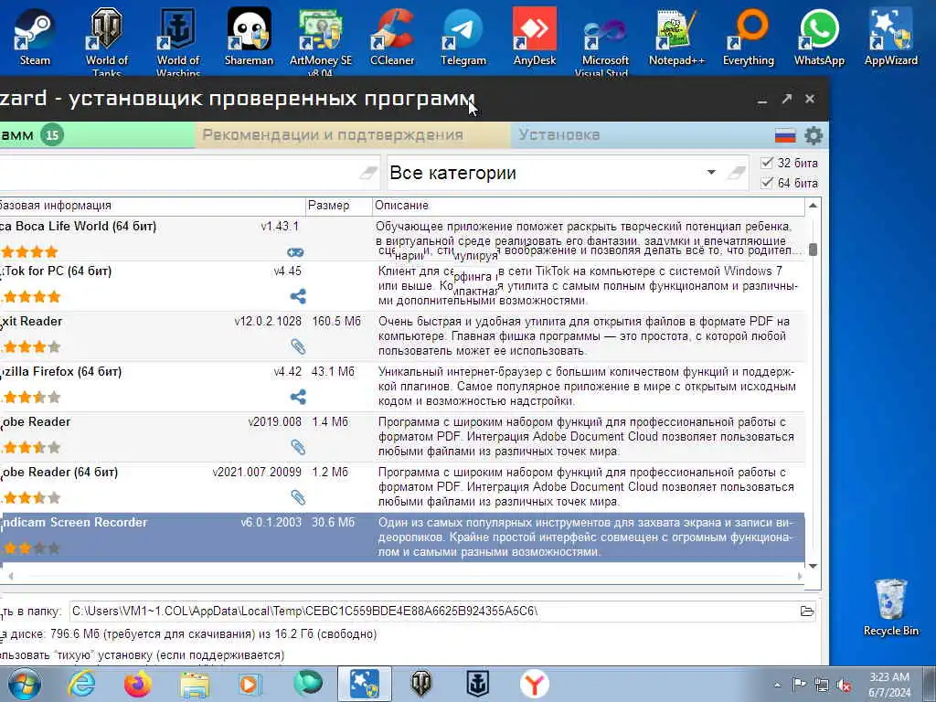The image size is (936, 702).
Task: Open AnyDesk desktop shortcut
Action: (534, 37)
